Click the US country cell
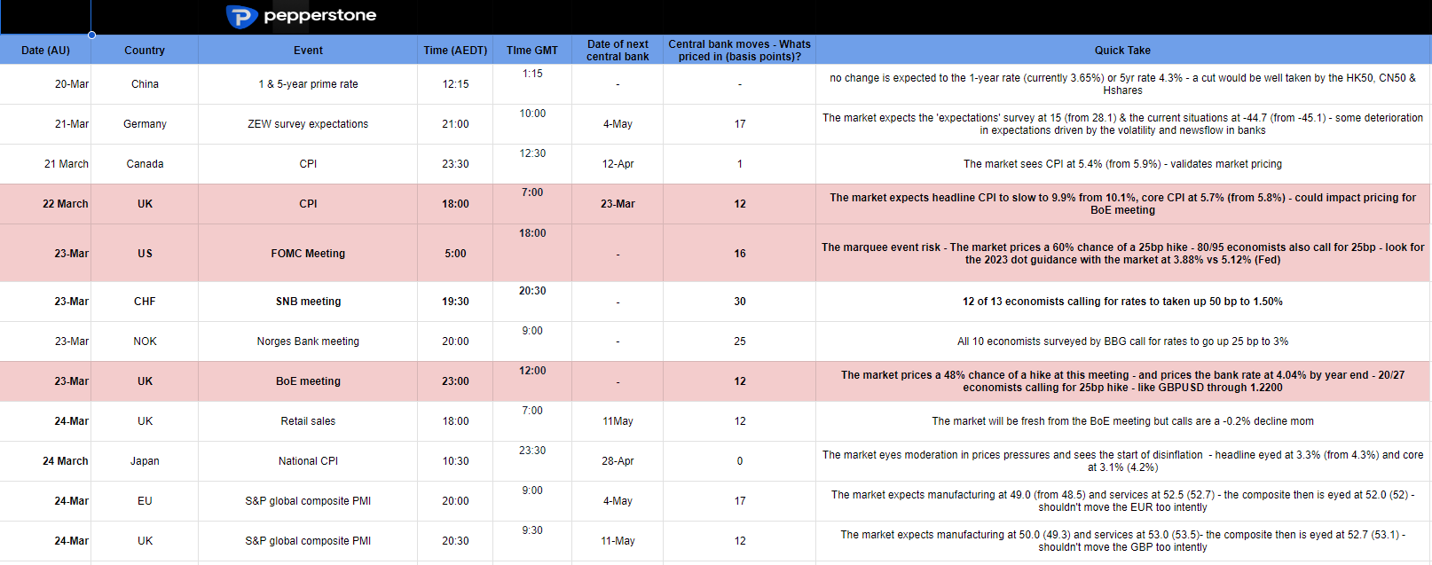1432x565 pixels. (145, 254)
